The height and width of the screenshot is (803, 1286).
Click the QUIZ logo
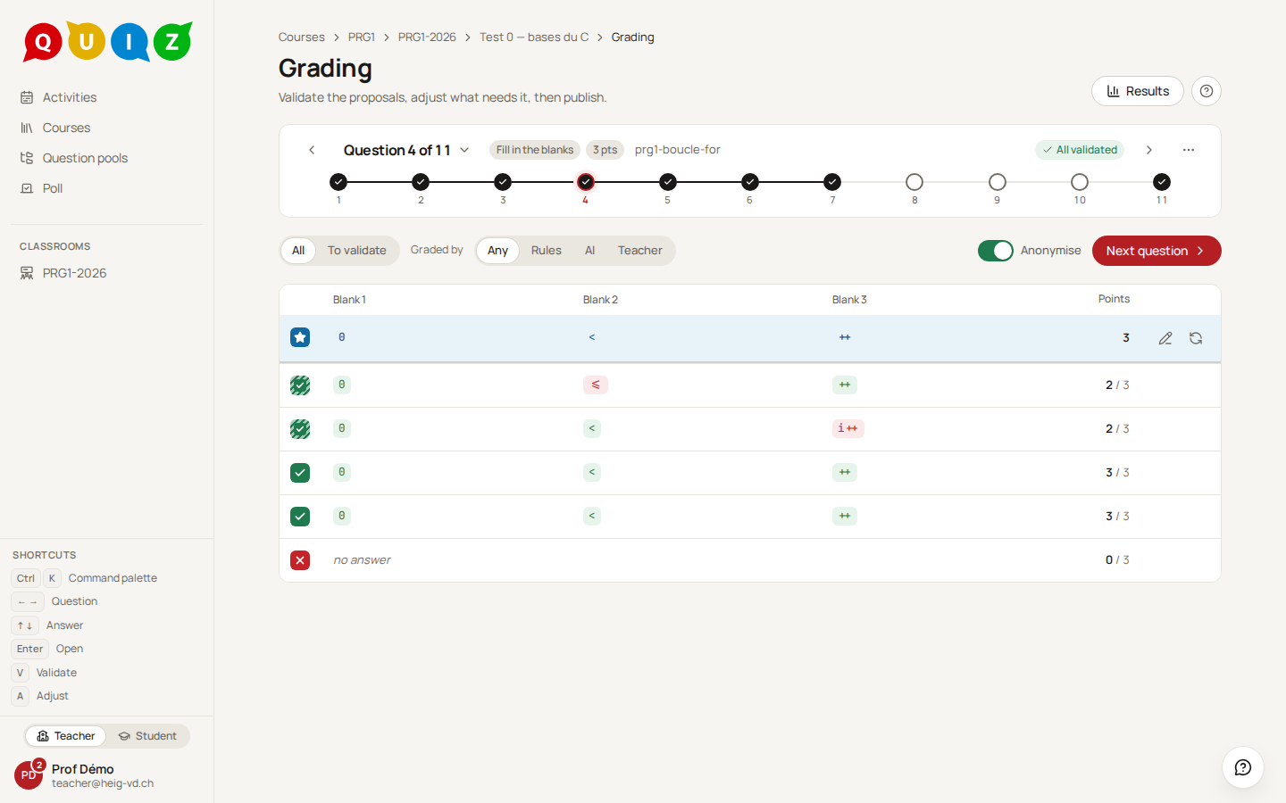click(x=108, y=41)
